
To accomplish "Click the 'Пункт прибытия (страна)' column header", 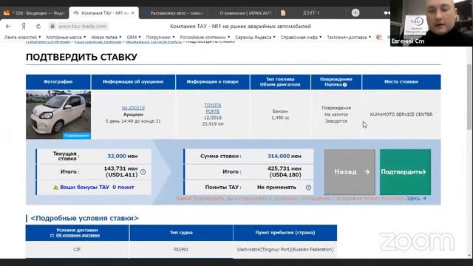I will 285,233.
